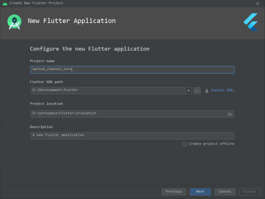Click the disabled Finish button
The image size is (265, 199).
250,192
